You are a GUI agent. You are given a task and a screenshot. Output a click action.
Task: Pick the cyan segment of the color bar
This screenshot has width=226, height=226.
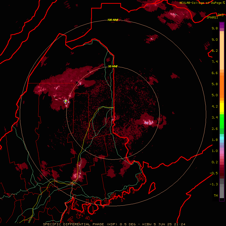coord(222,138)
